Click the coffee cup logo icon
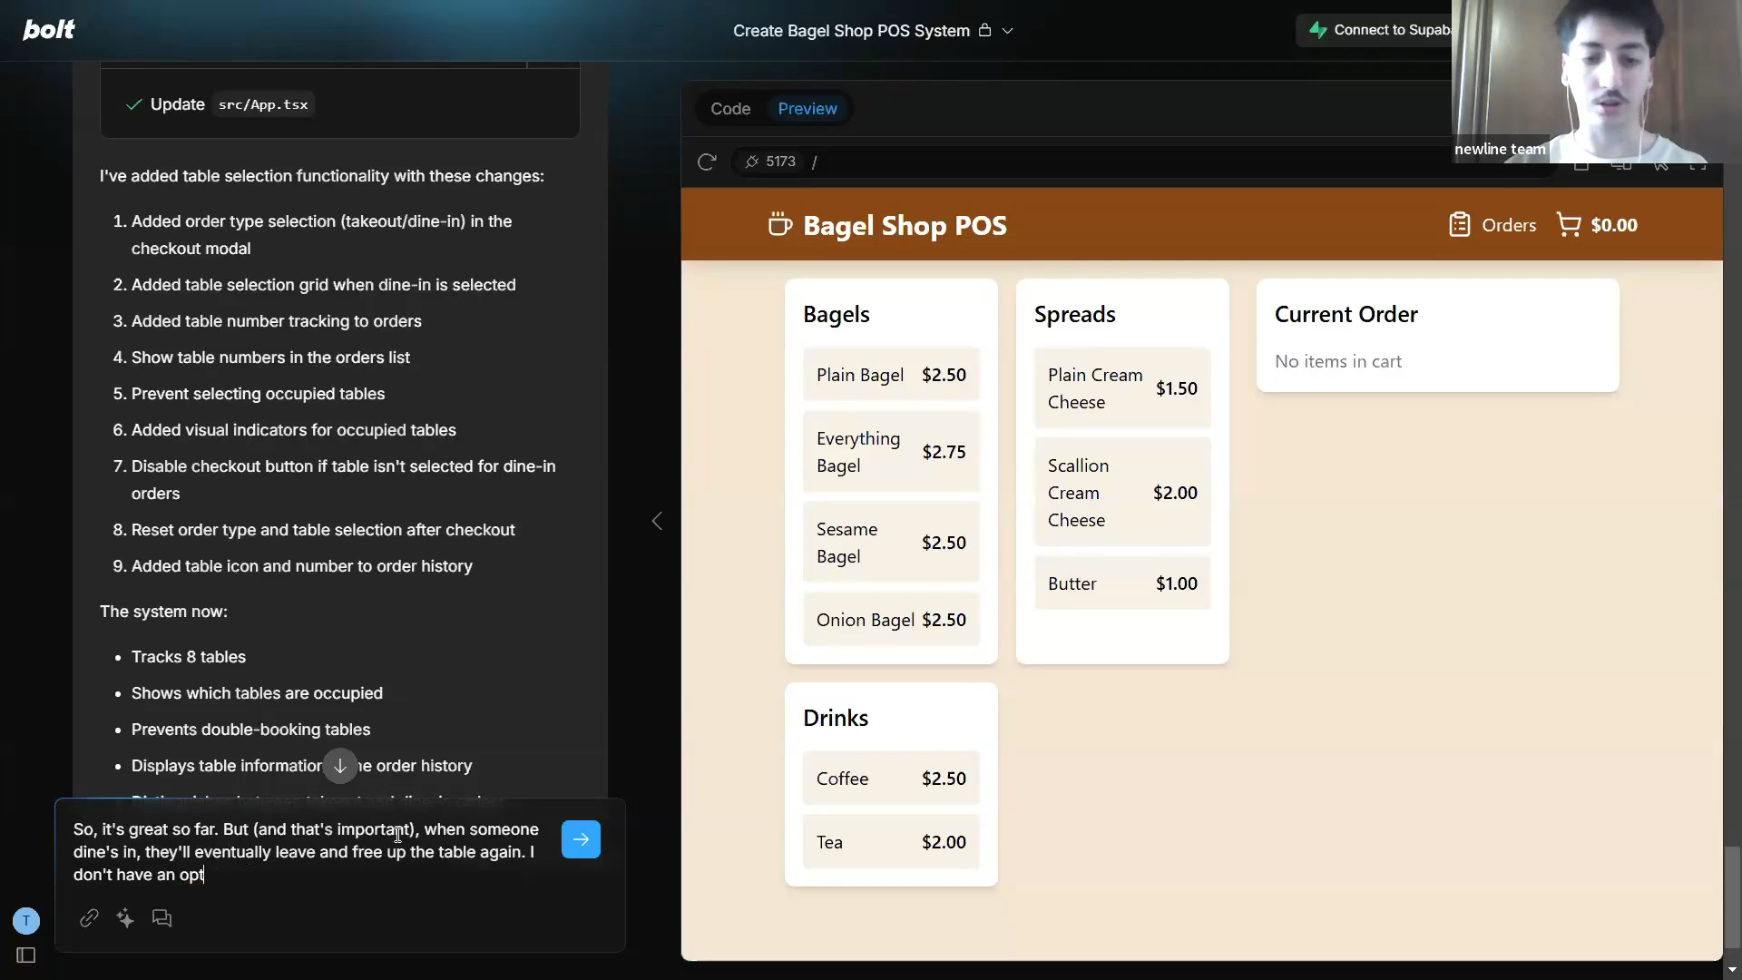Image resolution: width=1742 pixels, height=980 pixels. [779, 224]
